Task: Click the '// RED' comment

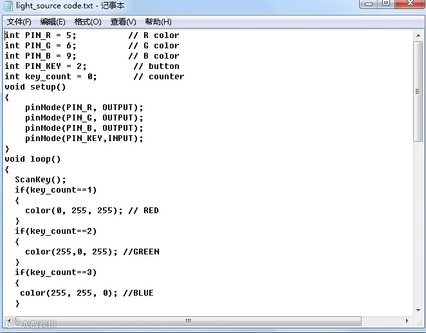Action: click(144, 211)
